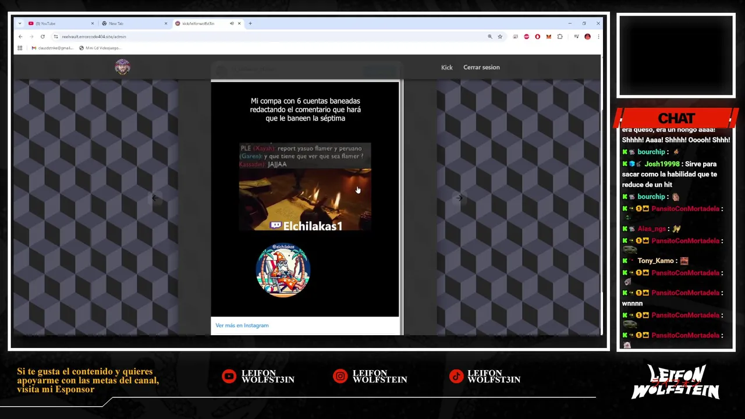Open the Chrome profile avatar
745x419 pixels.
[587, 37]
